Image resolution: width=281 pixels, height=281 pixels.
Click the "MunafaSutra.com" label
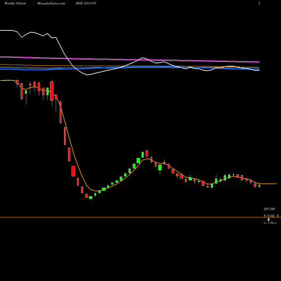tap(51, 3)
